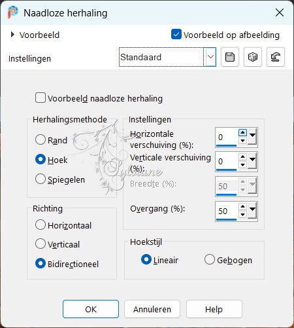Decrease Verticale verschuiving with down arrow
This screenshot has width=294, height=328.
(x=242, y=165)
